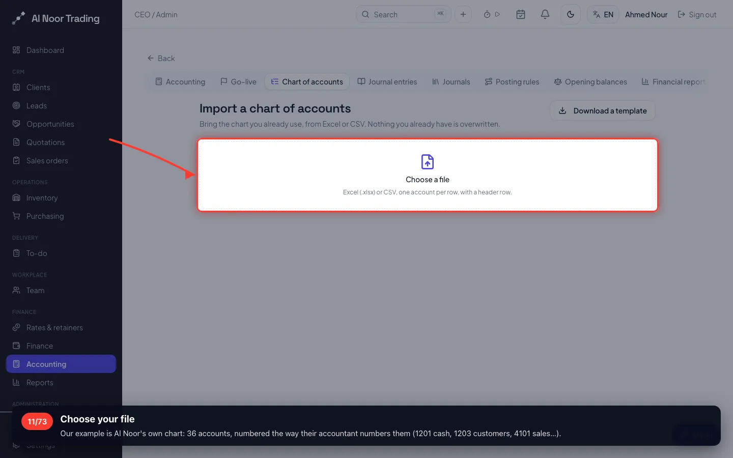The height and width of the screenshot is (458, 733).
Task: Open Sales orders from the sidebar
Action: [61, 161]
